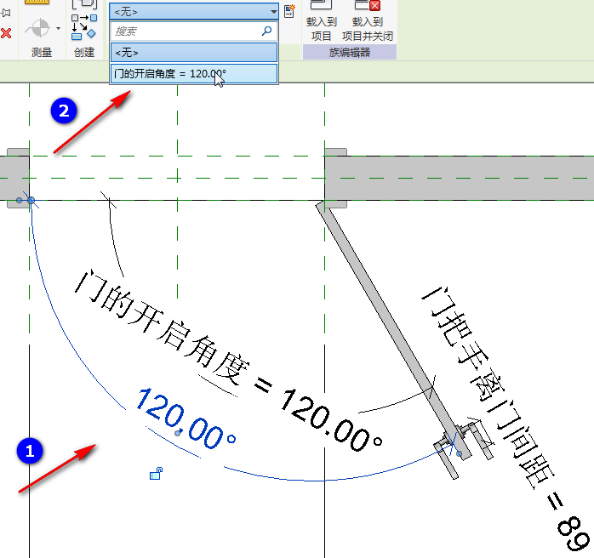Click the blue 120.00° dimension value
Image resolution: width=594 pixels, height=558 pixels.
point(186,418)
